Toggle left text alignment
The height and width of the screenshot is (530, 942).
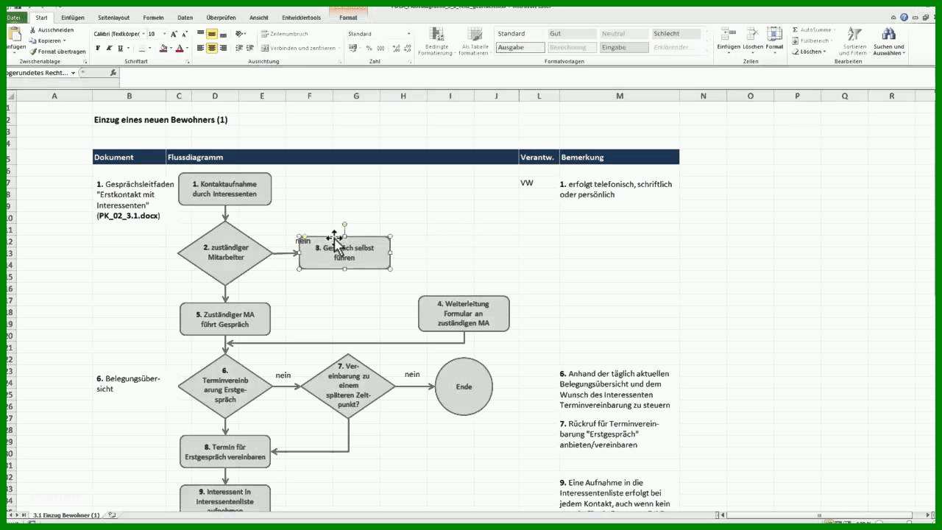click(200, 48)
